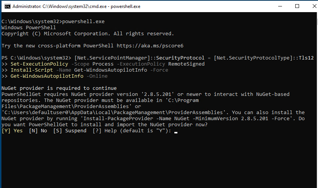Click the Set-ExecutionPolicy command text
Image resolution: width=318 pixels, height=188 pixels.
[33, 64]
